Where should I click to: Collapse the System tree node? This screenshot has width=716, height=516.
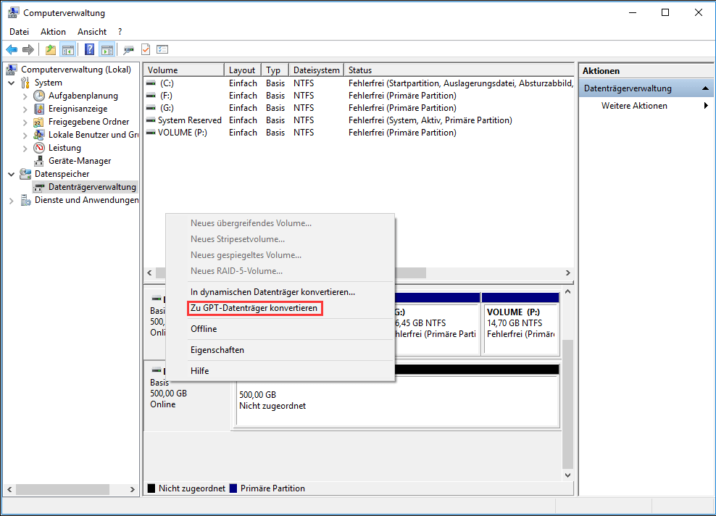(x=12, y=83)
